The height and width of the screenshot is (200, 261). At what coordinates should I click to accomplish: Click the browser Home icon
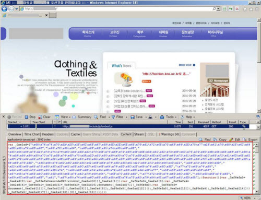click(x=245, y=9)
